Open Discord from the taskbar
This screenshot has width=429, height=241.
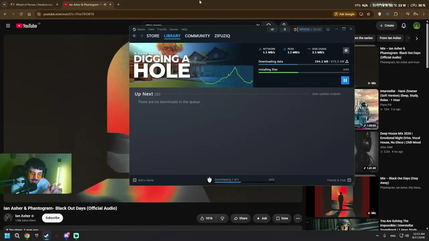pos(66,236)
